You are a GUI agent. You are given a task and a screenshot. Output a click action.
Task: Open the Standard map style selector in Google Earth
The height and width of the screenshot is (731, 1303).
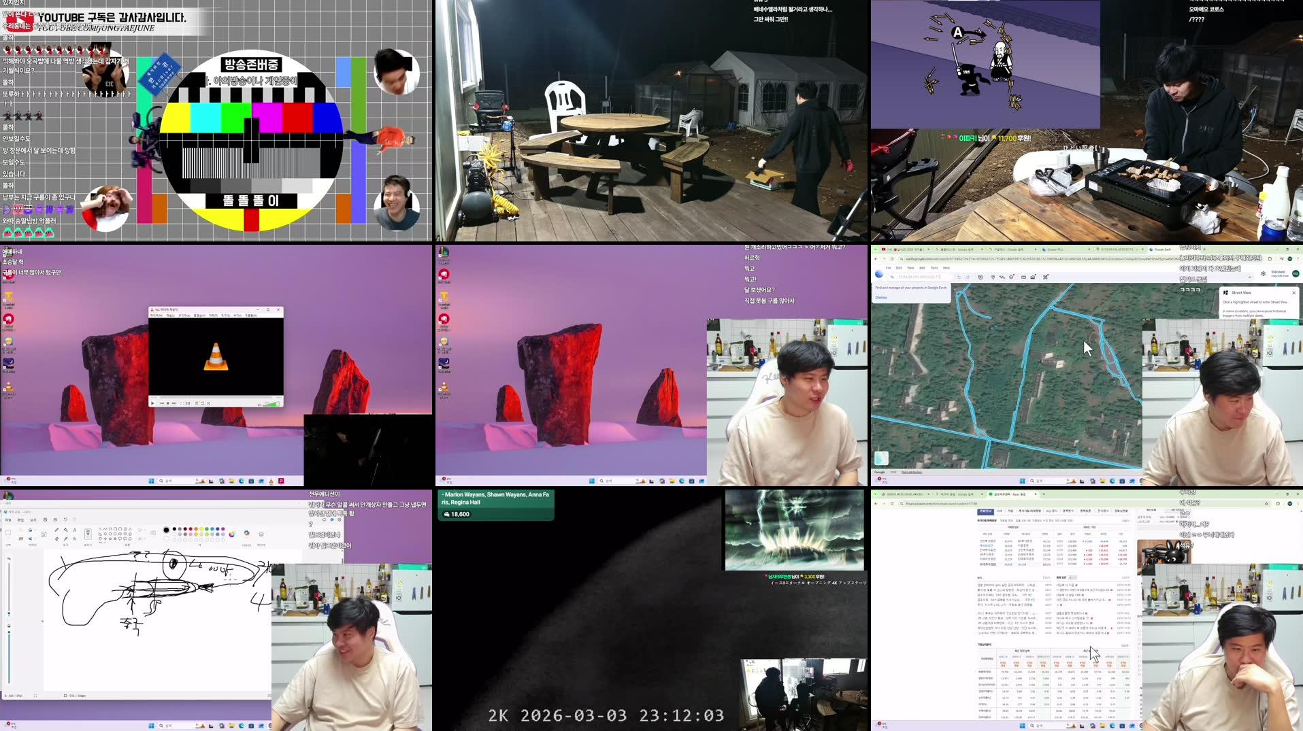[x=1278, y=272]
